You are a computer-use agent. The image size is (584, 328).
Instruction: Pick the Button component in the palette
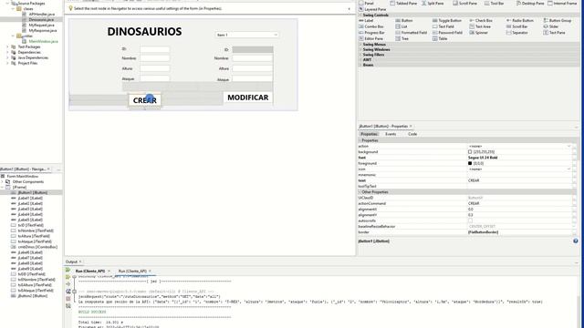click(404, 20)
